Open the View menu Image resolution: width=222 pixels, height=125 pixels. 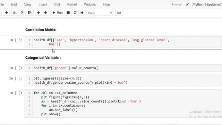point(28,5)
